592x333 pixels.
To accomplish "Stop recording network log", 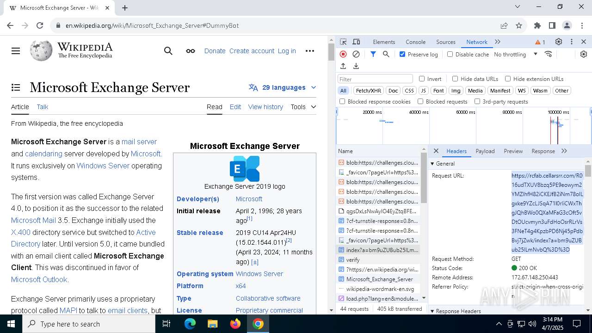I will click(343, 54).
